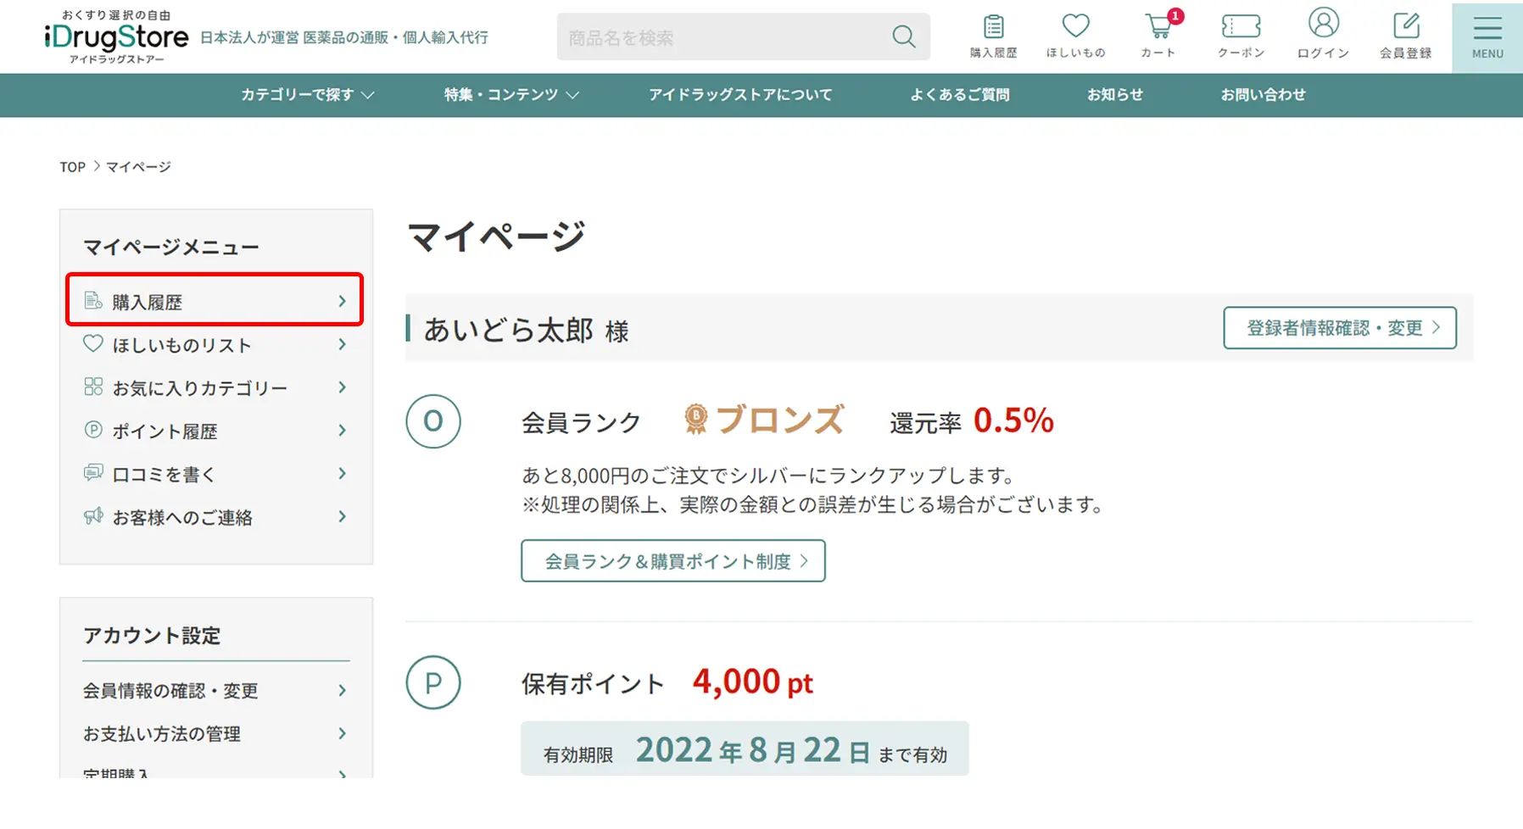1523x829 pixels.
Task: Click the search magnifier icon
Action: pos(904,36)
